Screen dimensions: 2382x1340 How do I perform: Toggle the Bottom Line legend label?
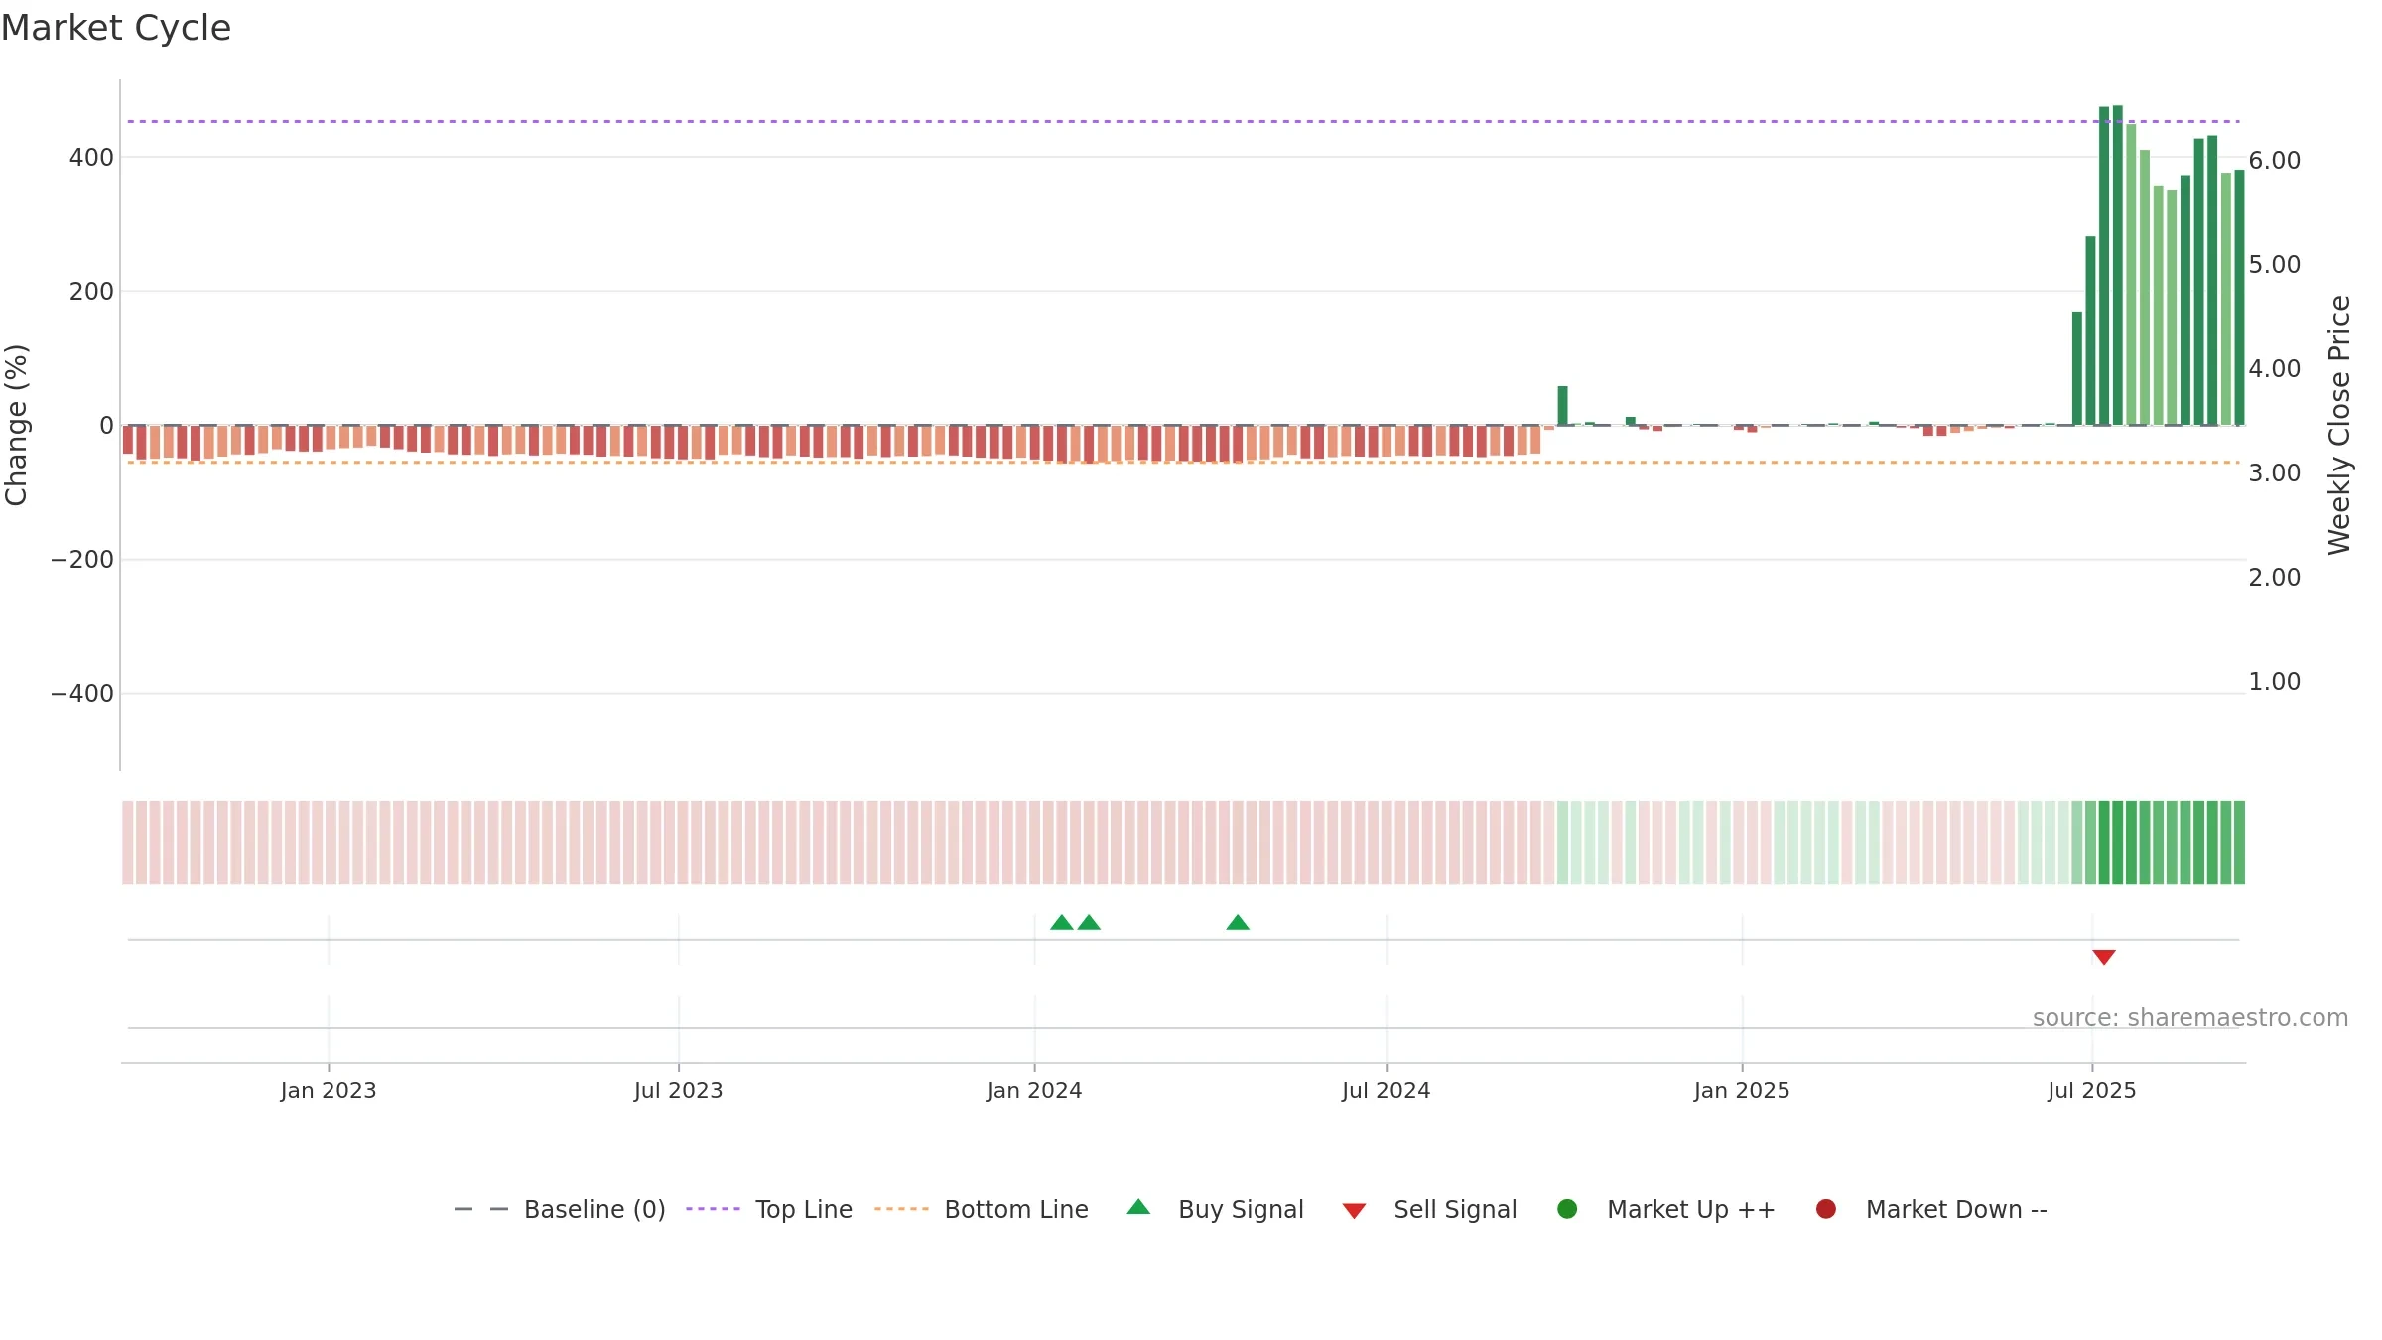tap(1016, 1210)
